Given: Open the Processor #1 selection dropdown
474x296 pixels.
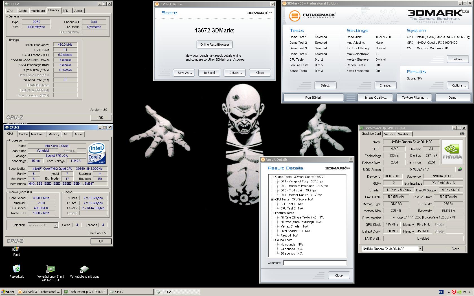Looking at the screenshot, I should (x=56, y=225).
